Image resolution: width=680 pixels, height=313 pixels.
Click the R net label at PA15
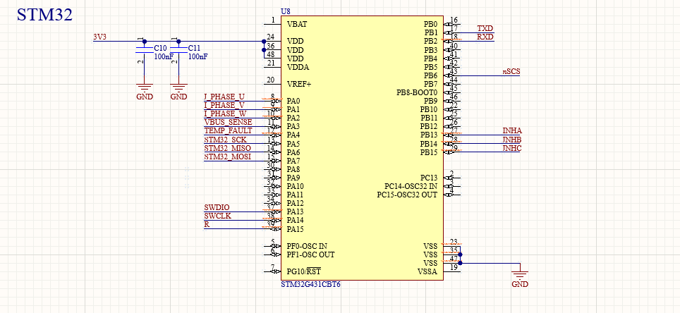pyautogui.click(x=207, y=225)
